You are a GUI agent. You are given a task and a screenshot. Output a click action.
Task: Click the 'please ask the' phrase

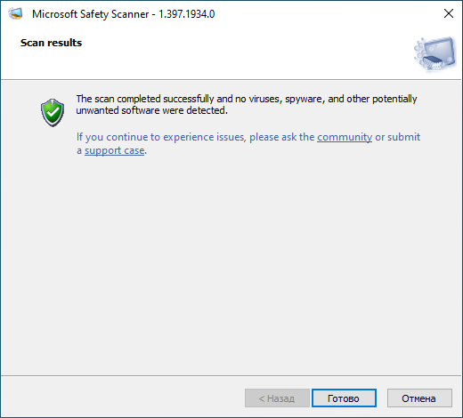(281, 137)
